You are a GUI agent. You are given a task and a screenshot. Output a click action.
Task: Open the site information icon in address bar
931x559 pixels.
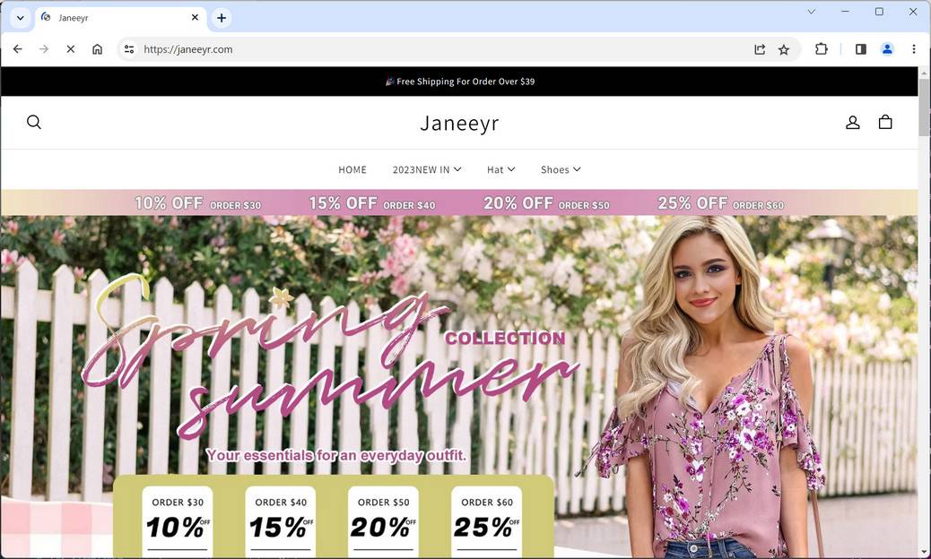tap(128, 49)
